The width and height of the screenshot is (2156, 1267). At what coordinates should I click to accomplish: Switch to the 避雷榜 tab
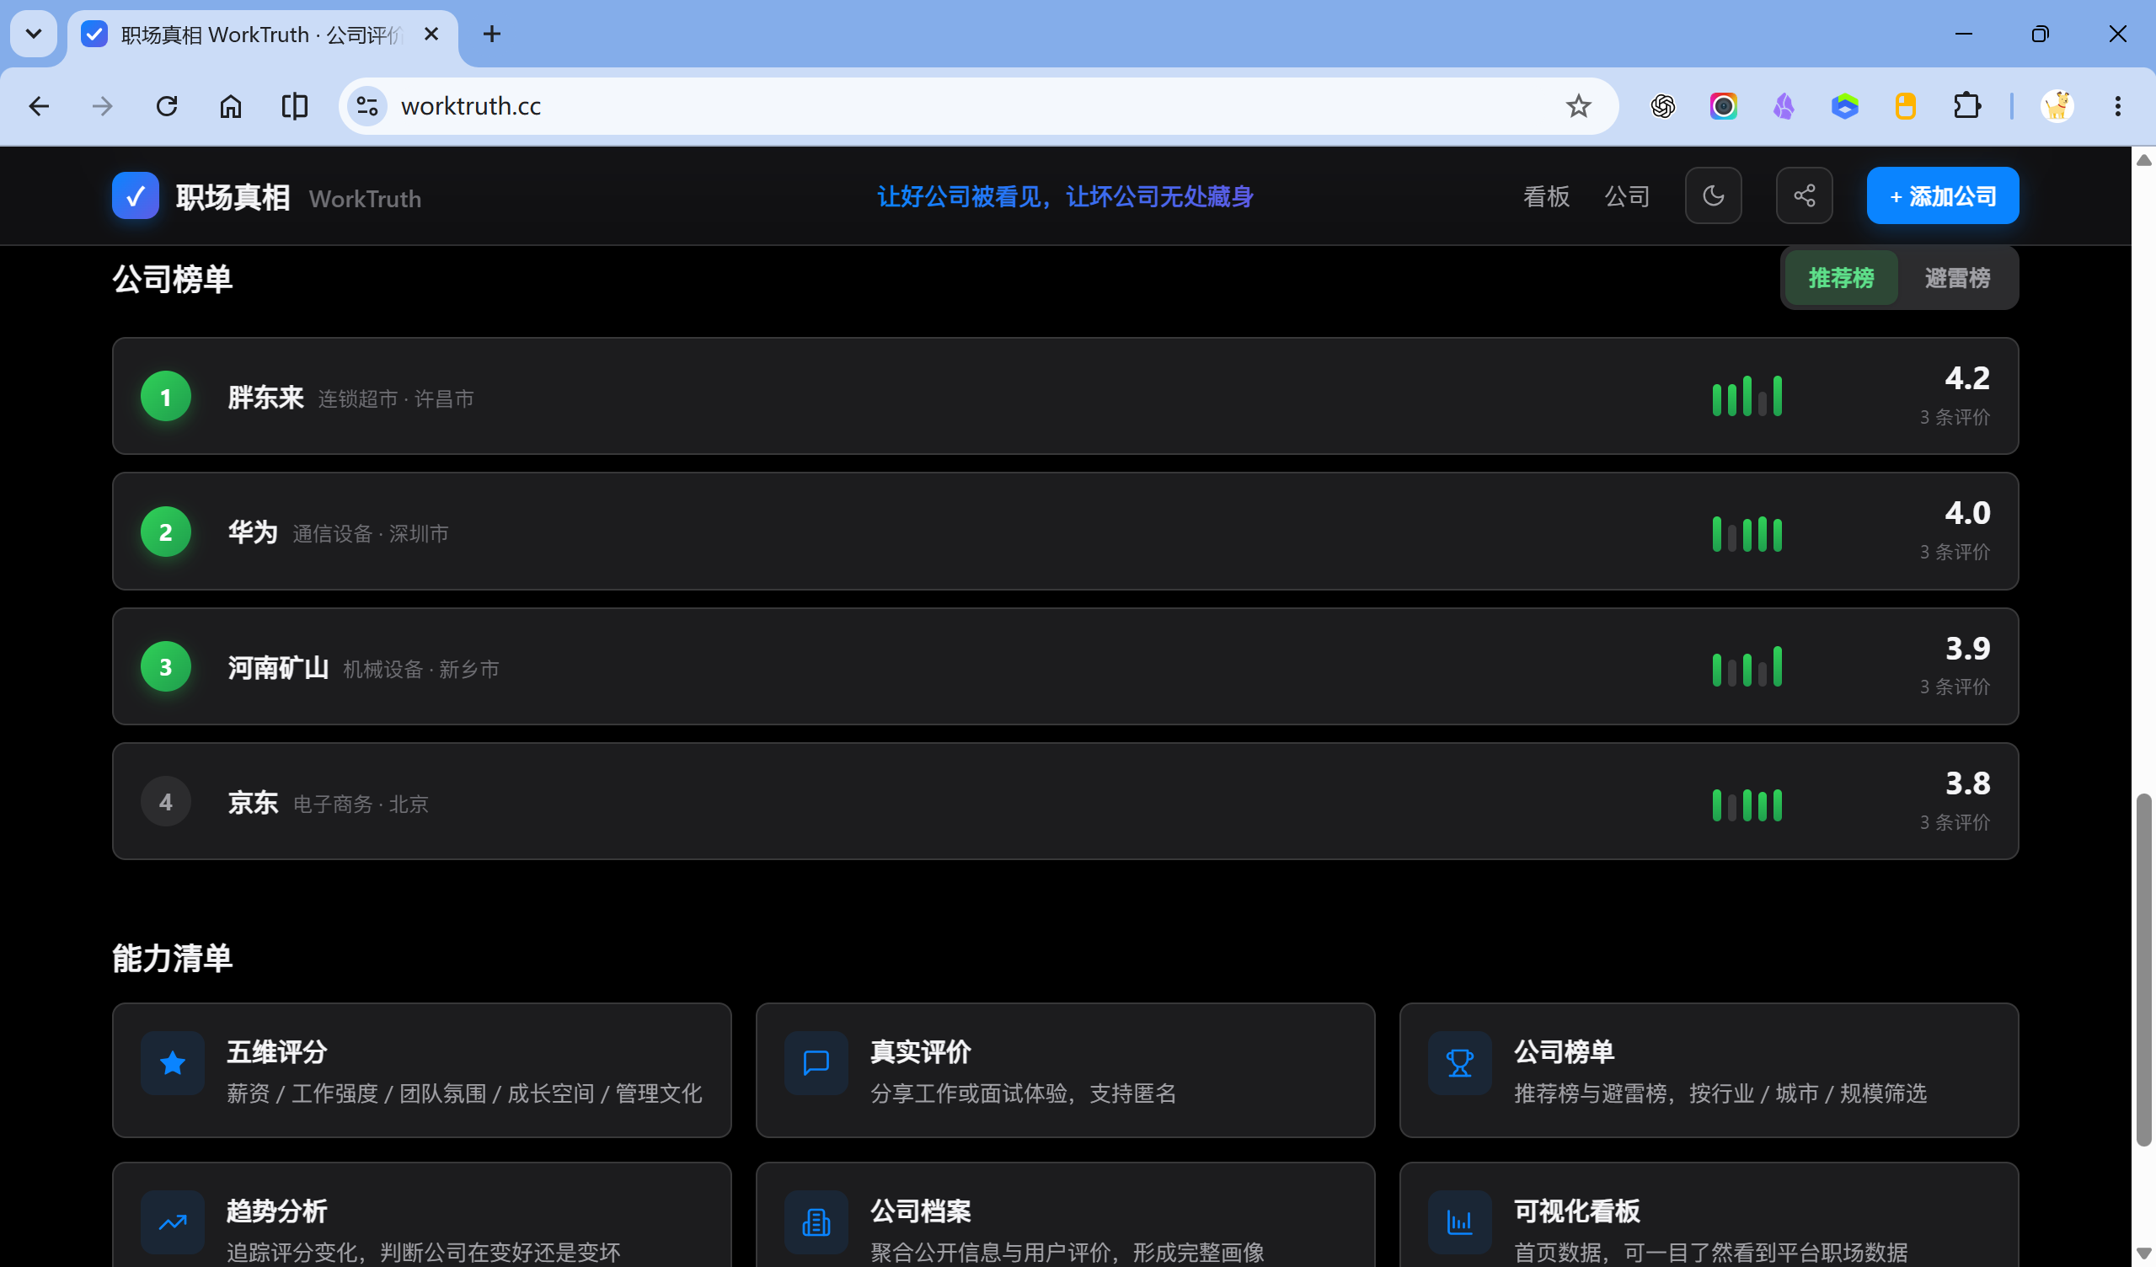point(1956,278)
